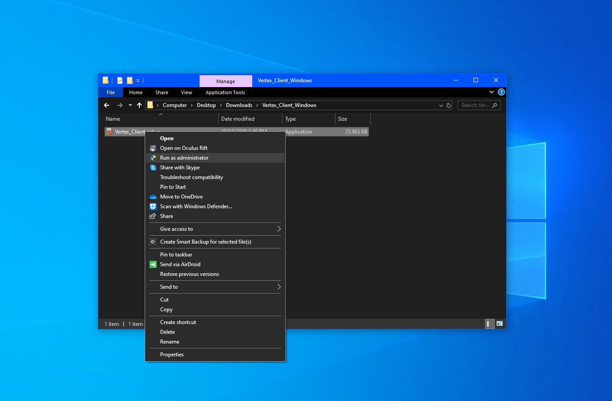This screenshot has height=401, width=612.
Task: Select Run as administrator
Action: point(184,158)
